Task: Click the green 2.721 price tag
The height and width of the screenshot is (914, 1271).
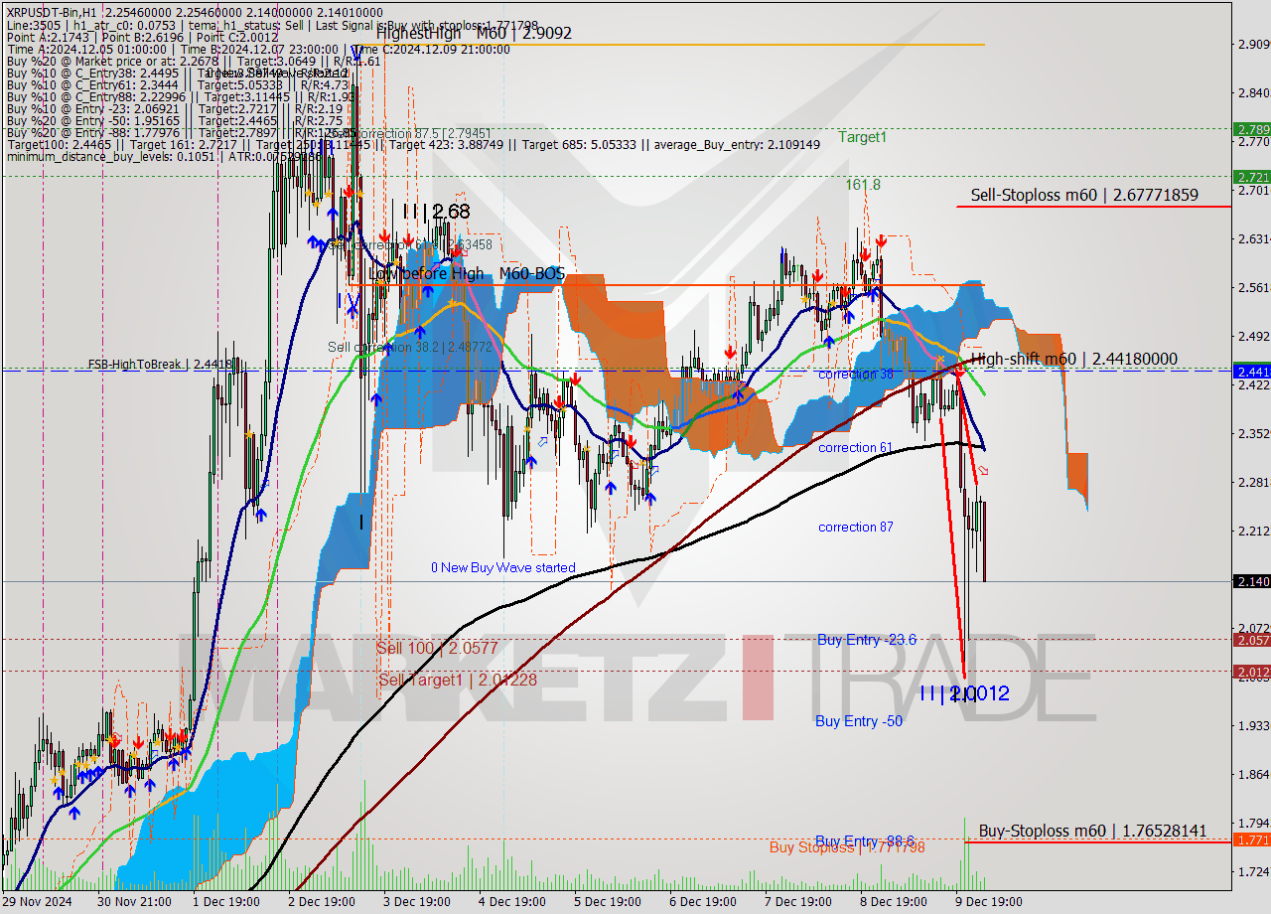Action: pos(1251,177)
